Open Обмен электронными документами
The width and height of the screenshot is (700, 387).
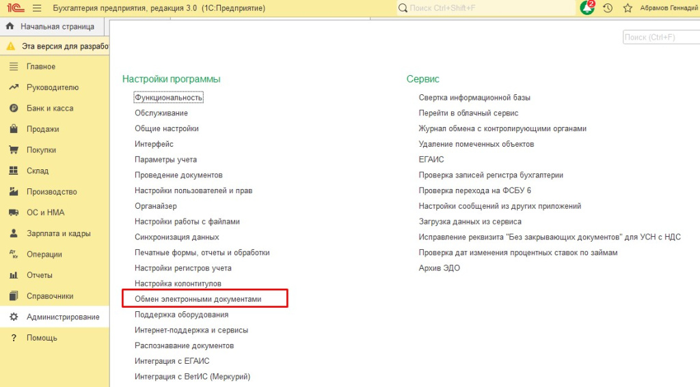(198, 299)
